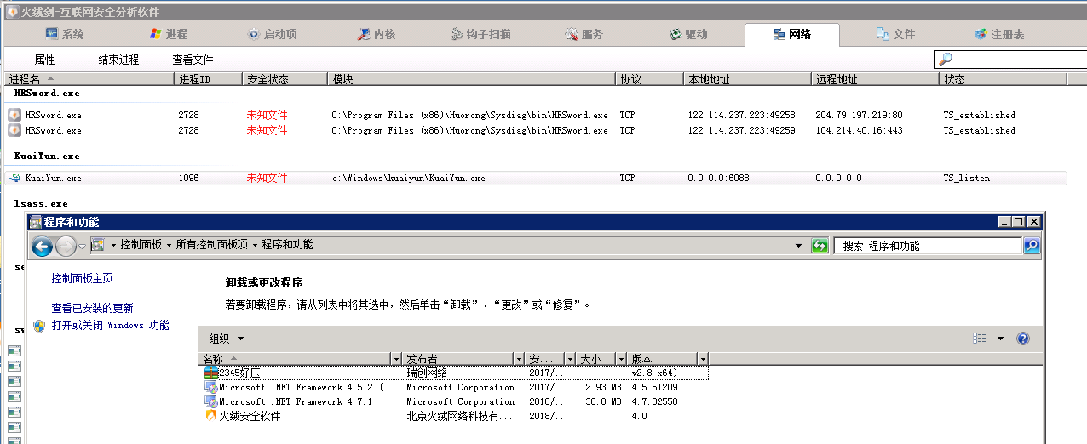Sort by 安全状态 column header
This screenshot has height=444, width=1087.
pos(285,79)
